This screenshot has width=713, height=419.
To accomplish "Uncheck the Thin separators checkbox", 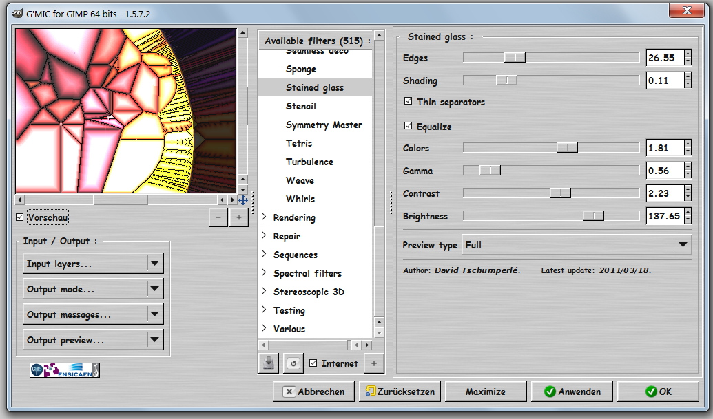I will click(409, 102).
